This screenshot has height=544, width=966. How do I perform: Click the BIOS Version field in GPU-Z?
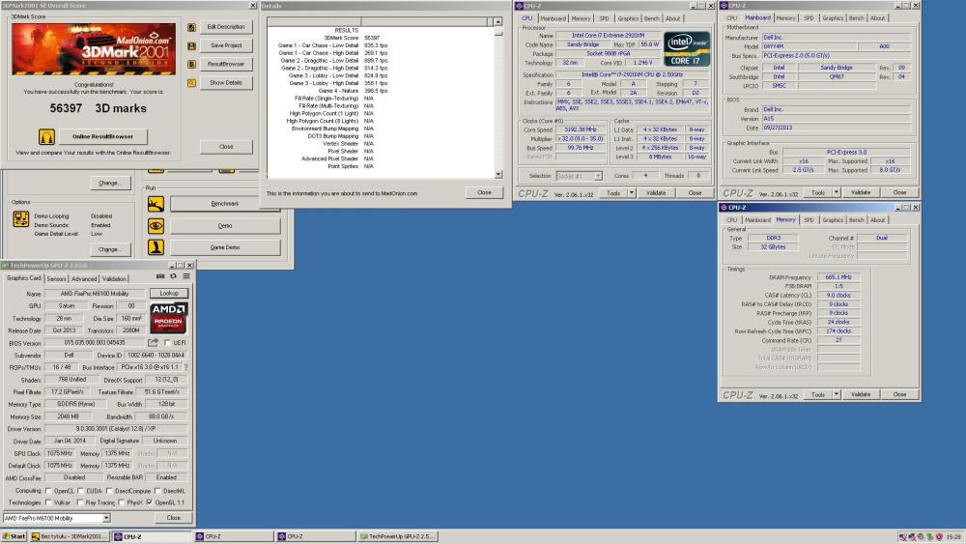point(95,343)
